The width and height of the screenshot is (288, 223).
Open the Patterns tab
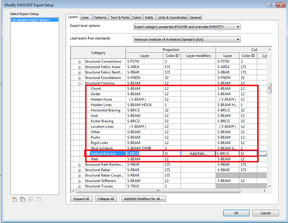click(100, 17)
